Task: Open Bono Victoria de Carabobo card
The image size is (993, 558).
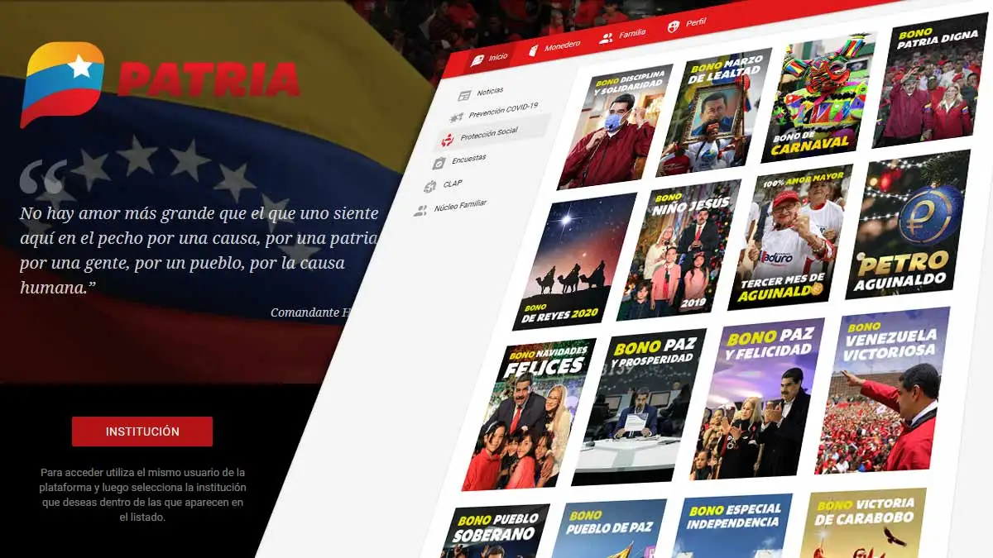Action: click(x=863, y=523)
